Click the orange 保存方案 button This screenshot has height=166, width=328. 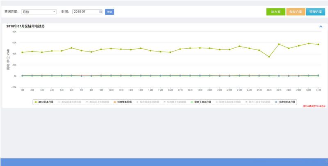(295, 12)
